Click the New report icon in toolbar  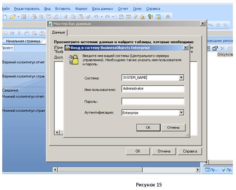[x=5, y=16]
